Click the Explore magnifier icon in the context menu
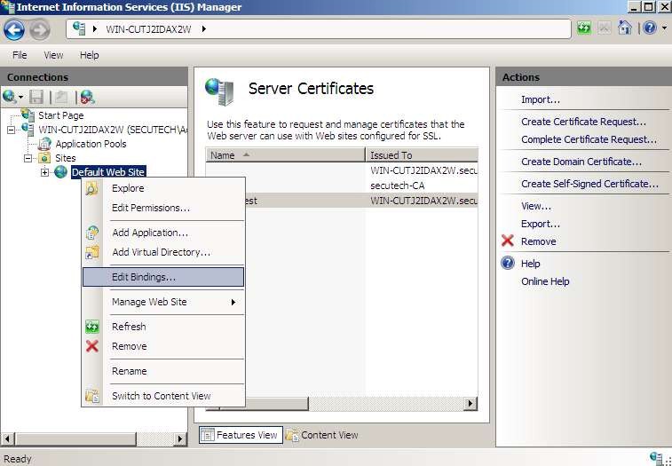This screenshot has width=672, height=466. tap(91, 188)
